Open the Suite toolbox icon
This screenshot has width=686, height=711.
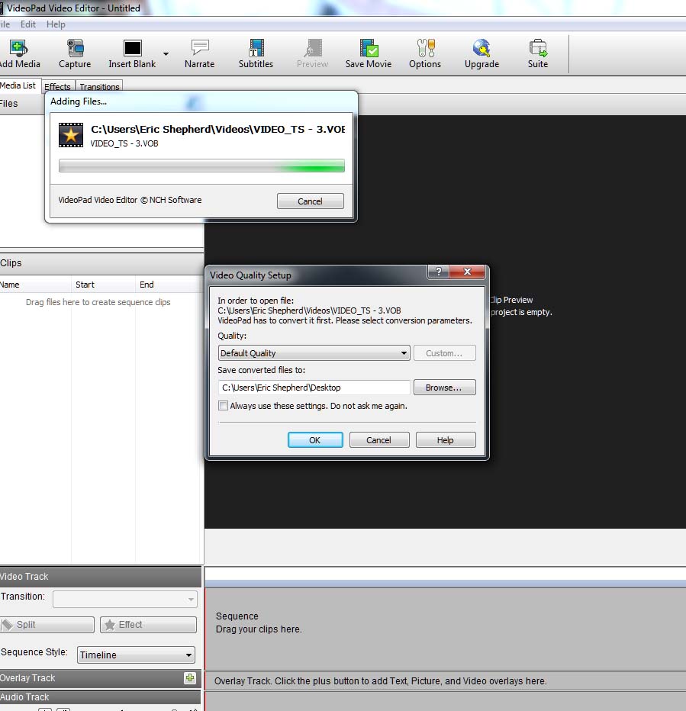(538, 49)
